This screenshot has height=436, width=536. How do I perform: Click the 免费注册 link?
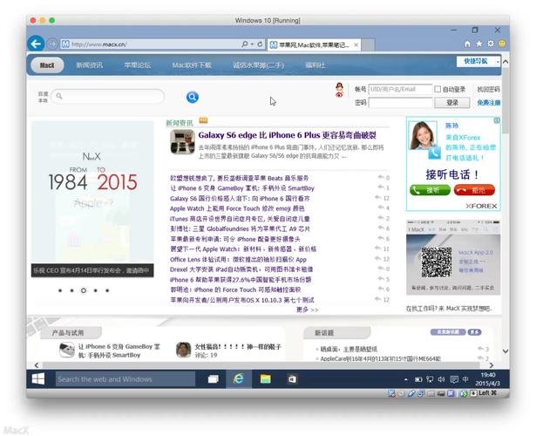[488, 103]
